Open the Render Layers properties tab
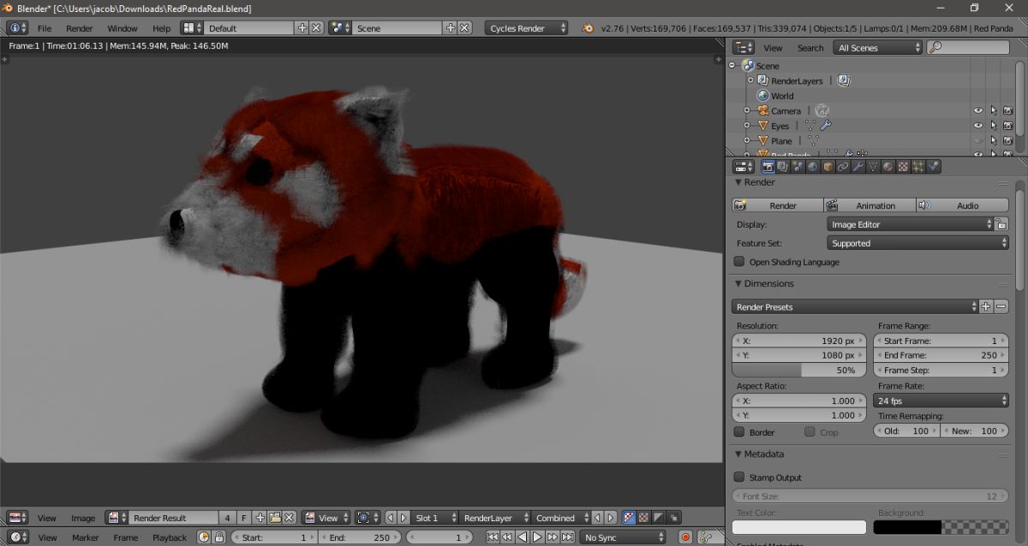The height and width of the screenshot is (546, 1028). 782,167
